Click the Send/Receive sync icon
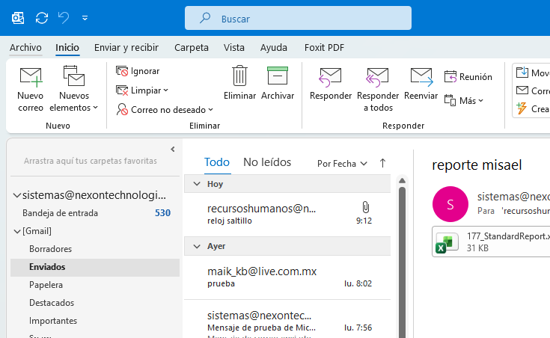Viewport: 550px width, 338px height. click(x=42, y=18)
